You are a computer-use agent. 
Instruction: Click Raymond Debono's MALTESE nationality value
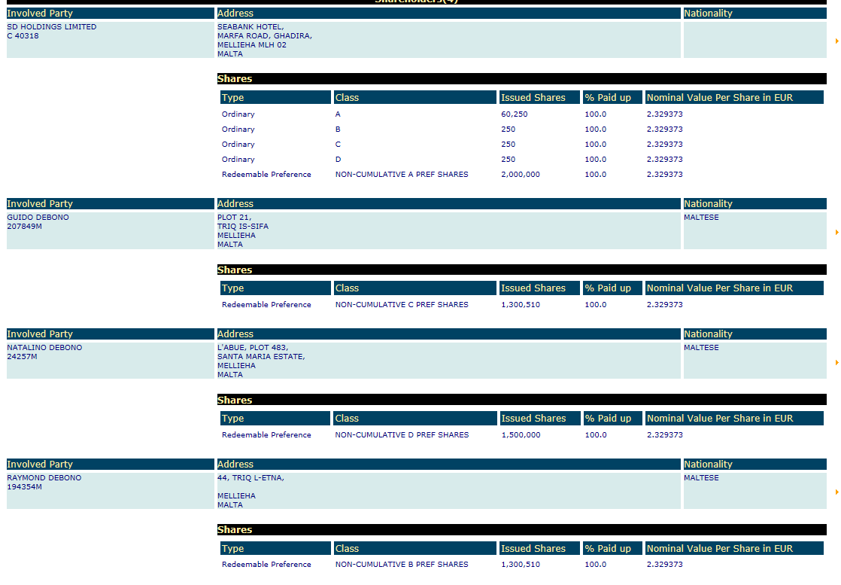click(x=701, y=477)
